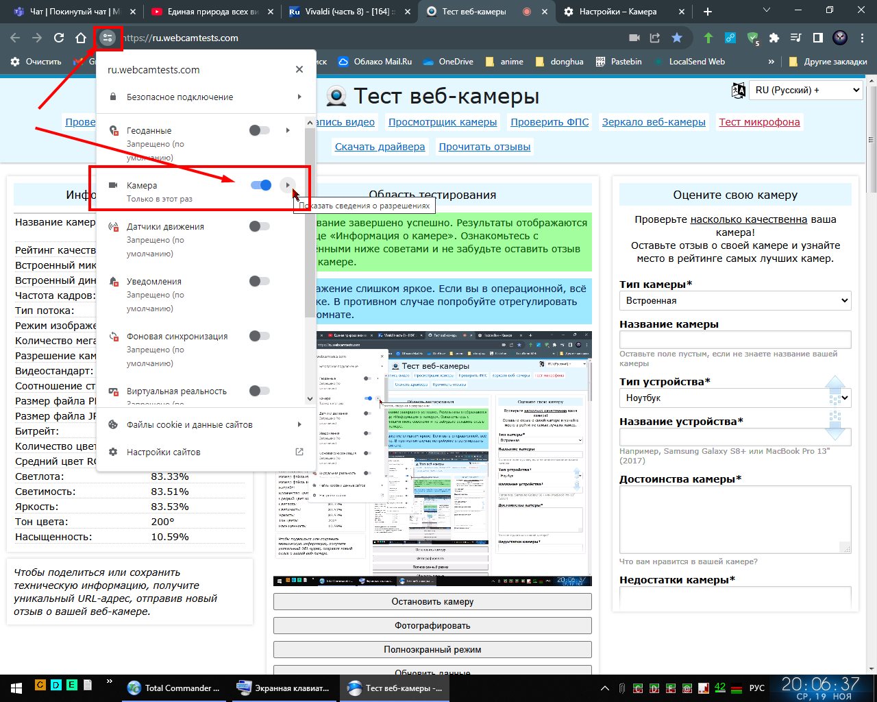Open the language selector RU (Русский) dropdown
The width and height of the screenshot is (877, 702).
(806, 90)
